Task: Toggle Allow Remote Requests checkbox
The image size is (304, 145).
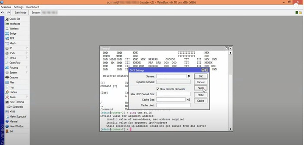Action: [x=158, y=89]
